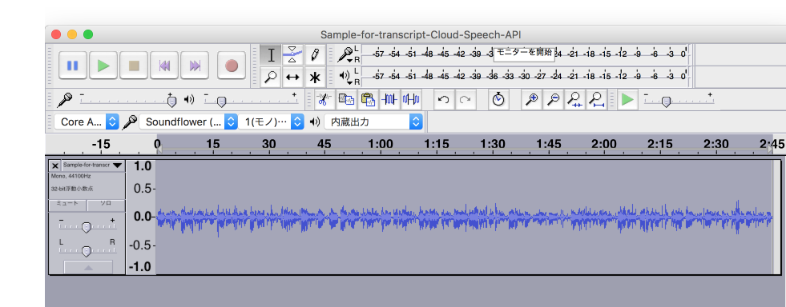Open the Core Audio host dropdown
The width and height of the screenshot is (786, 307).
coord(87,122)
